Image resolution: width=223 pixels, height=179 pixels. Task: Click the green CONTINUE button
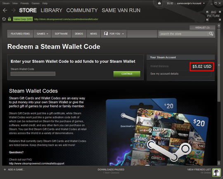127,74
